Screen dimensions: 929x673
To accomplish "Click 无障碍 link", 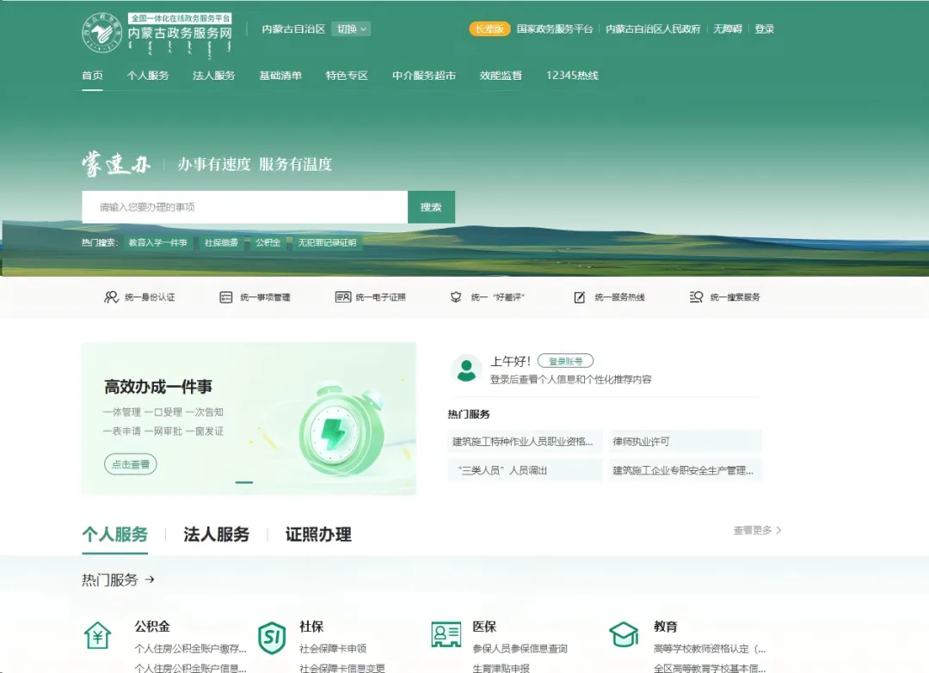I will click(x=728, y=29).
